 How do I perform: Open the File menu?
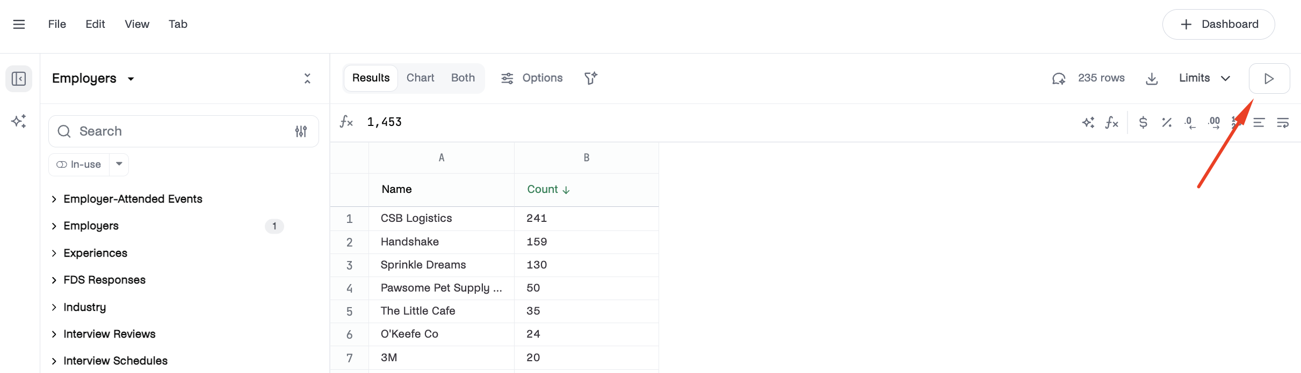point(57,24)
